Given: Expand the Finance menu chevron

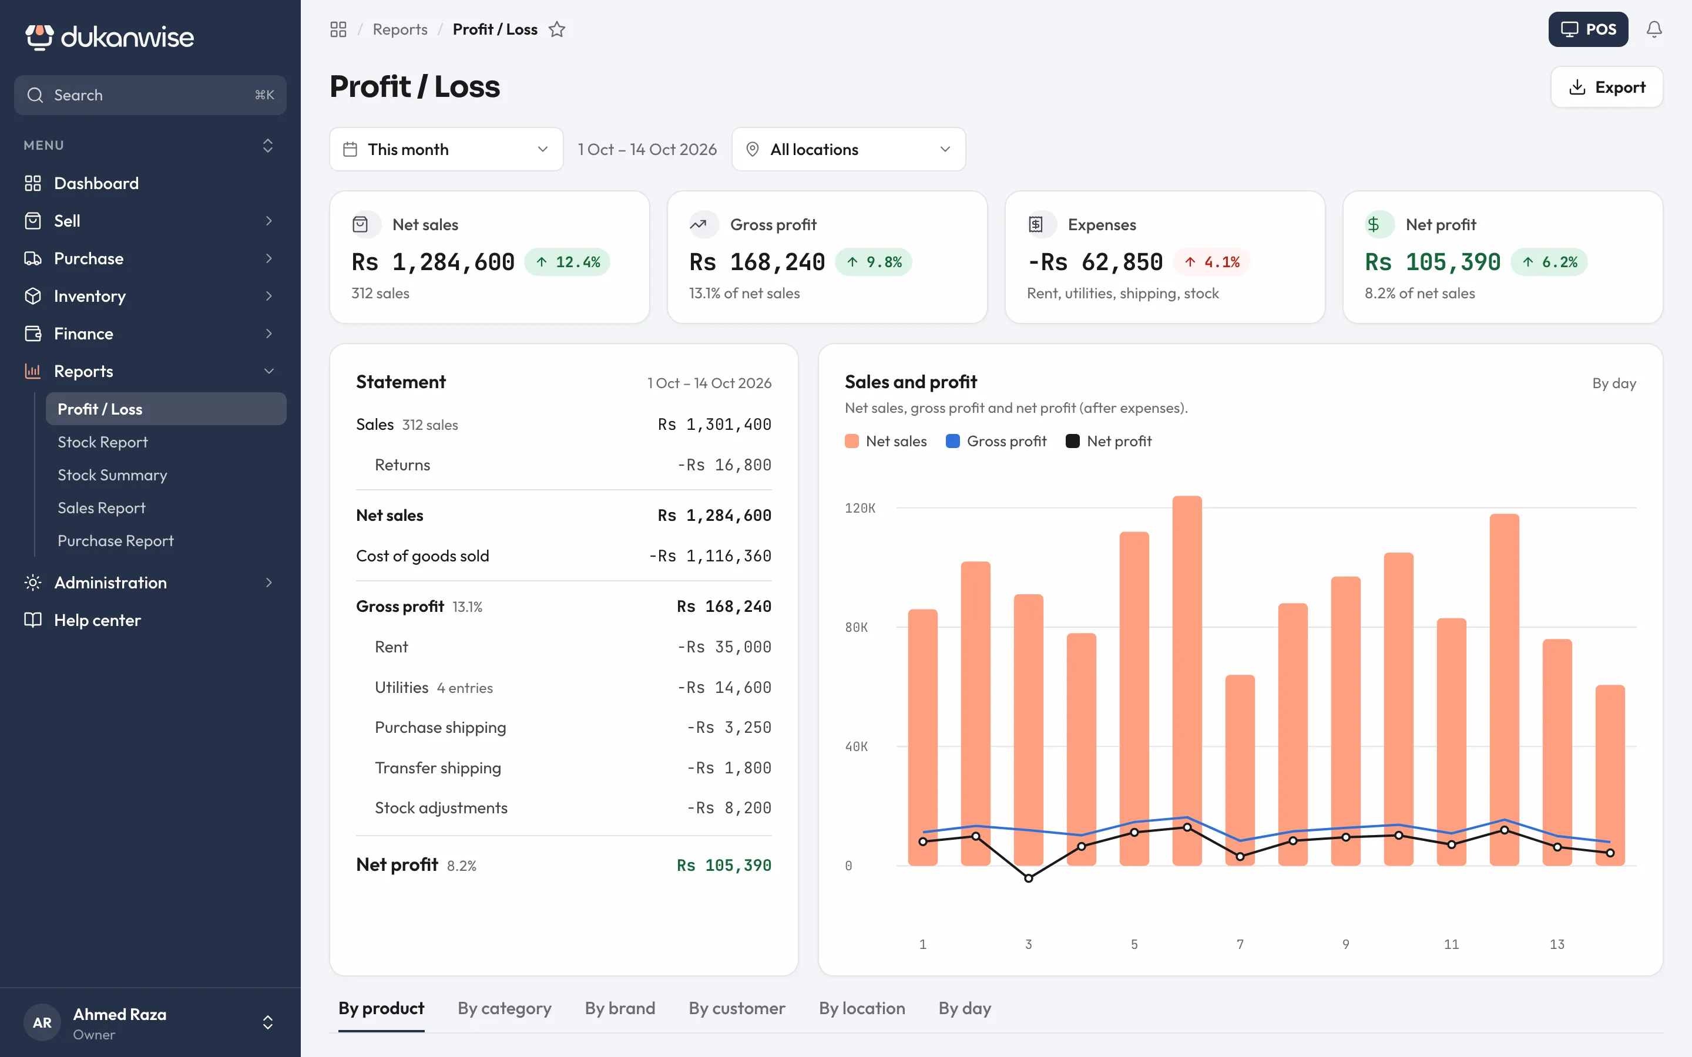Looking at the screenshot, I should pos(268,334).
